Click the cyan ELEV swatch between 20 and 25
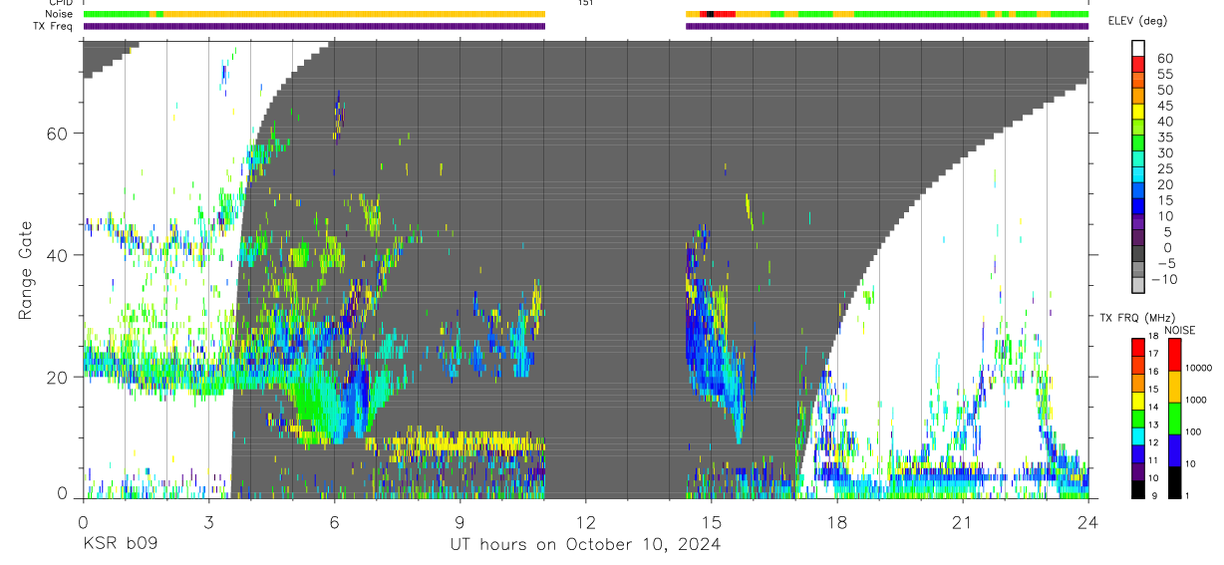 pyautogui.click(x=1138, y=176)
